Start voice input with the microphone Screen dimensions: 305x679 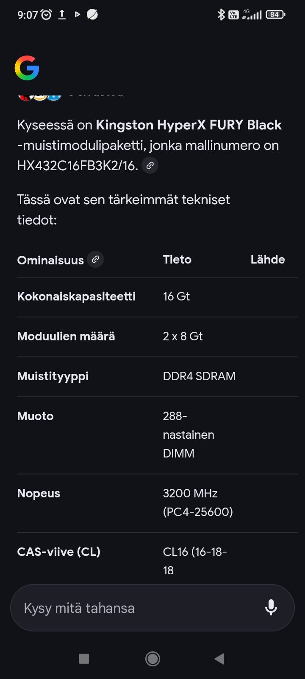271,608
